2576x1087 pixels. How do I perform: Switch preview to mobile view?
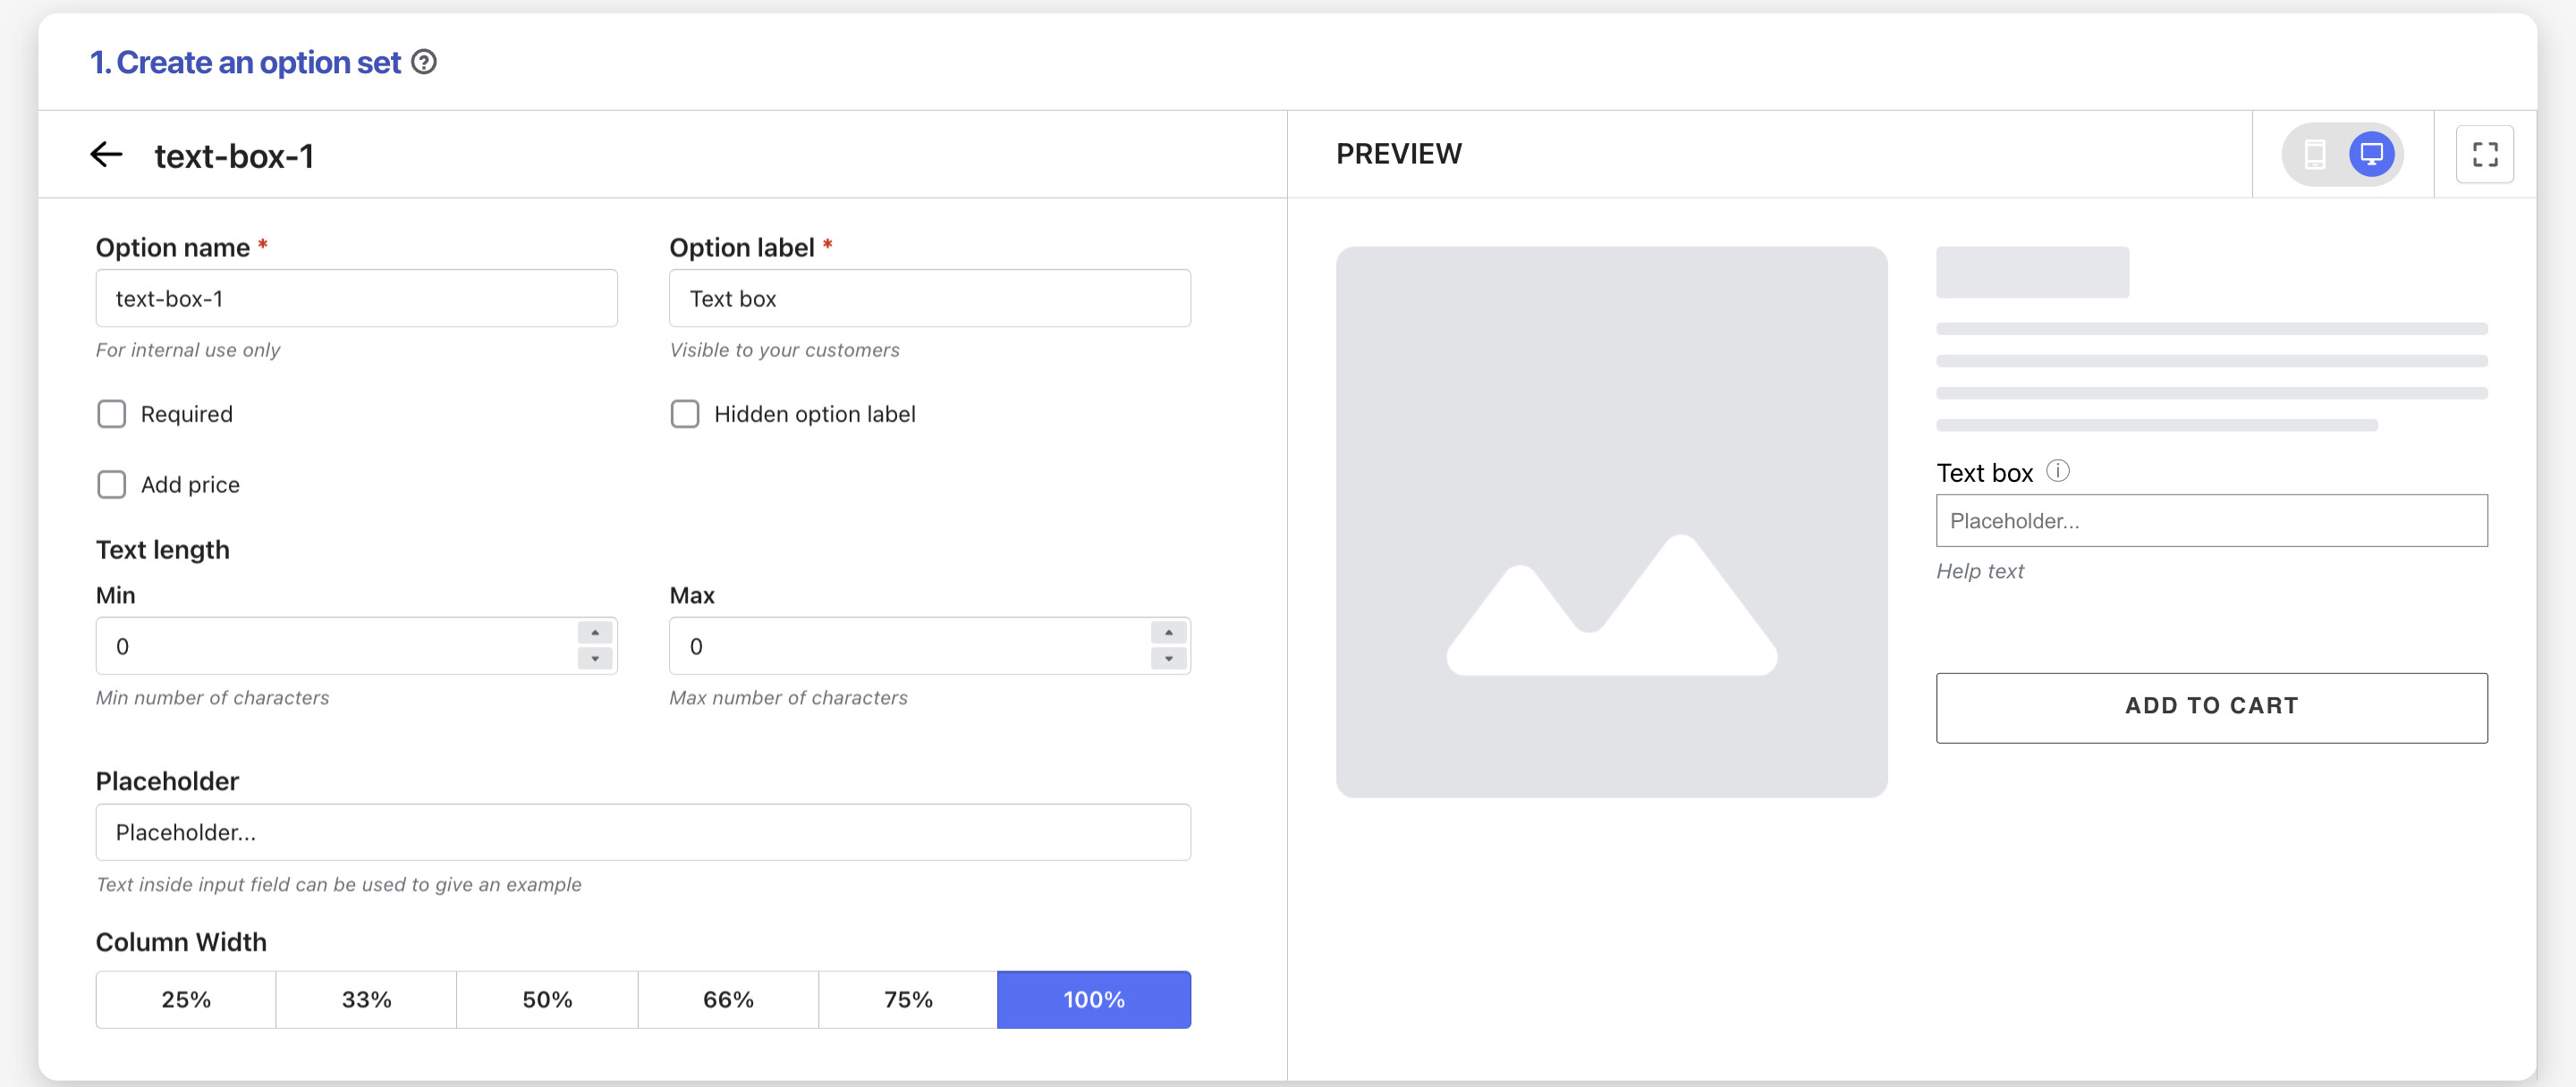click(2314, 154)
